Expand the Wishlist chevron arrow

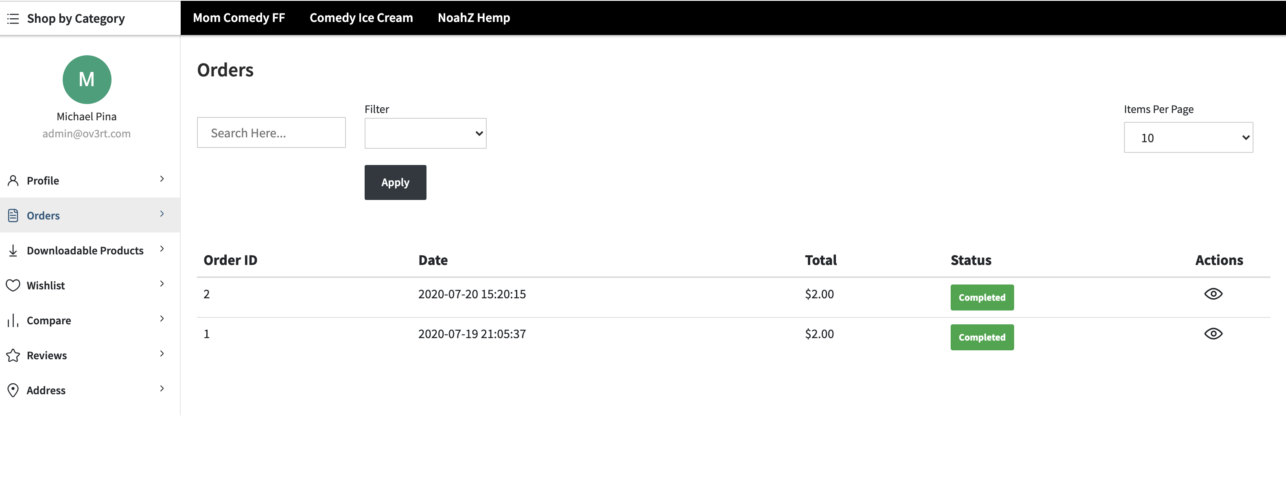(162, 283)
